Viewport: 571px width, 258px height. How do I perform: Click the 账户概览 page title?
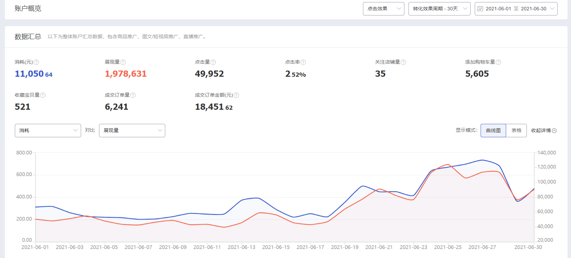click(x=28, y=9)
